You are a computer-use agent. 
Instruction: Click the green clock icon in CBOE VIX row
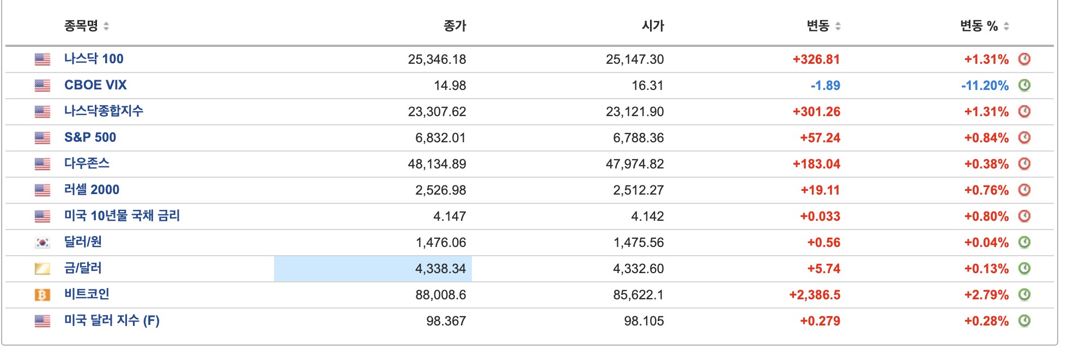[x=1024, y=85]
